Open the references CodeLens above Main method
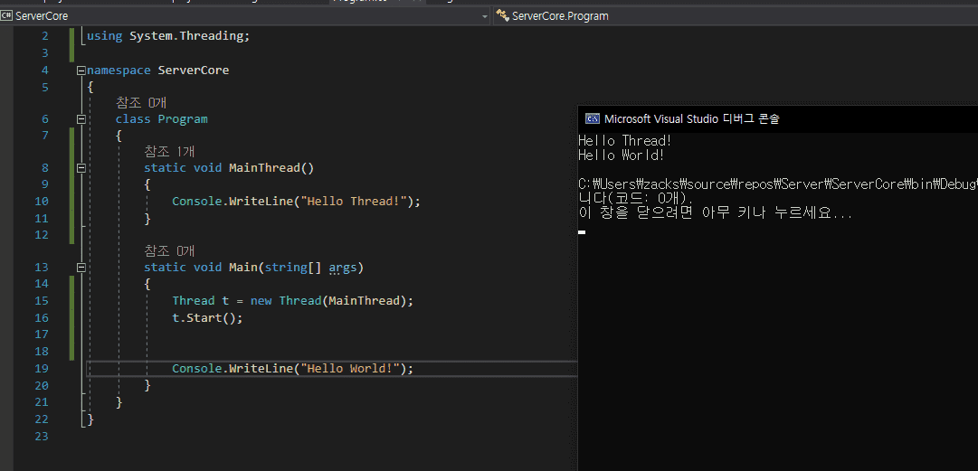The image size is (978, 471). (169, 251)
